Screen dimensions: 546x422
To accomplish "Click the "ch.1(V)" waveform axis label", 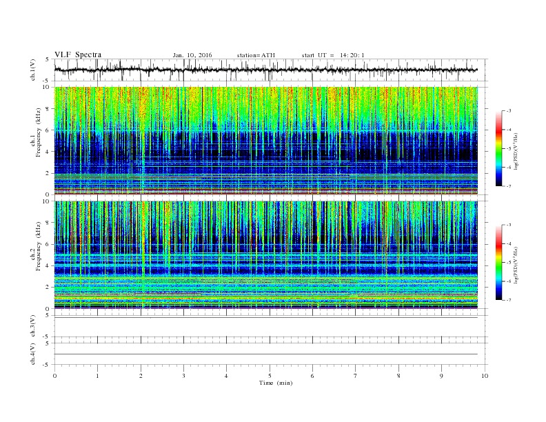I will point(33,70).
